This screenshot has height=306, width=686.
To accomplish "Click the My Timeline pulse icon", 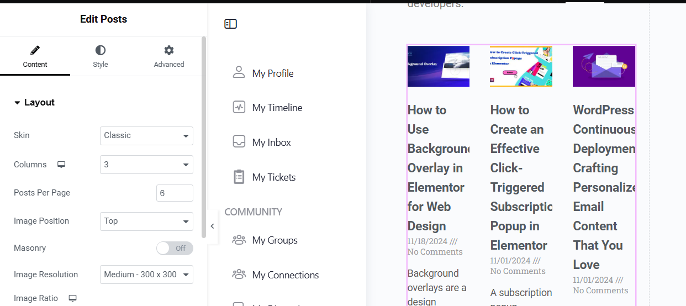I will coord(239,107).
